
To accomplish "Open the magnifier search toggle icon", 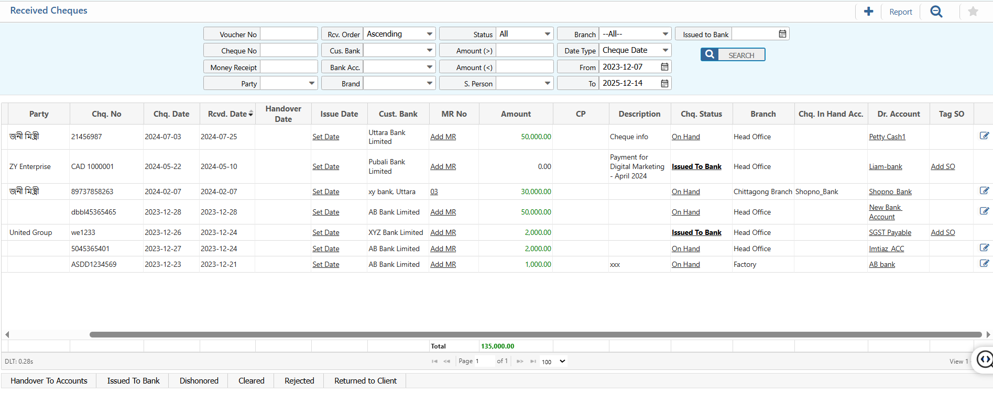I will (936, 12).
